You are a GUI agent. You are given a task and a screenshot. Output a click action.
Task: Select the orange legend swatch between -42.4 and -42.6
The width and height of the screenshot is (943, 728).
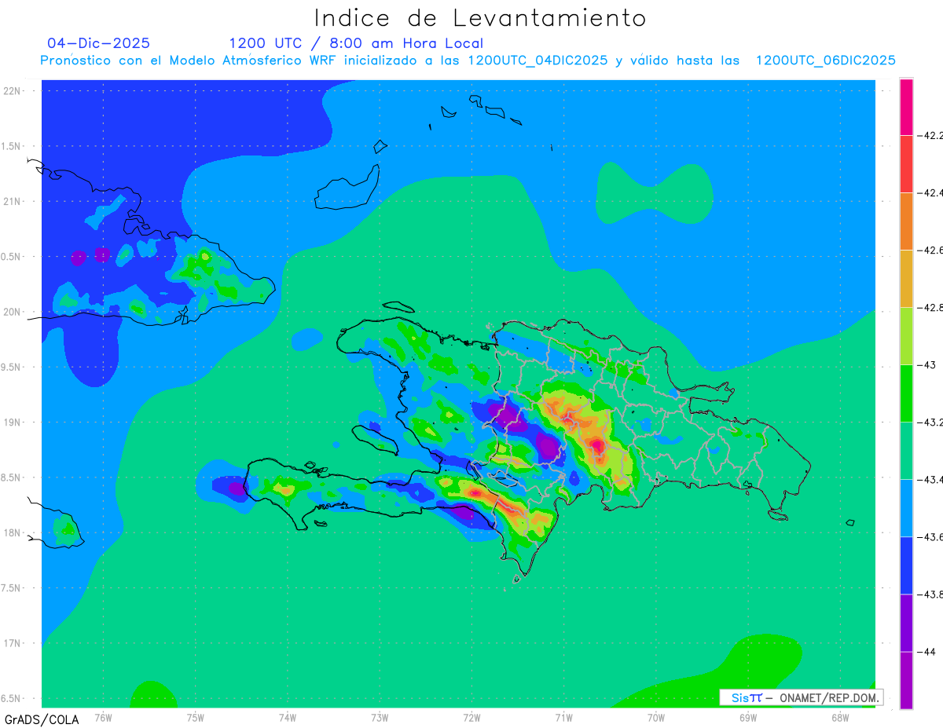(x=906, y=221)
